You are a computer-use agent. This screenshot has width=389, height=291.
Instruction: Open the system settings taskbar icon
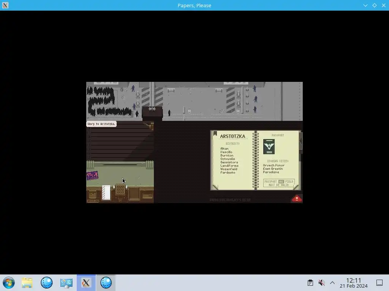pos(66,283)
